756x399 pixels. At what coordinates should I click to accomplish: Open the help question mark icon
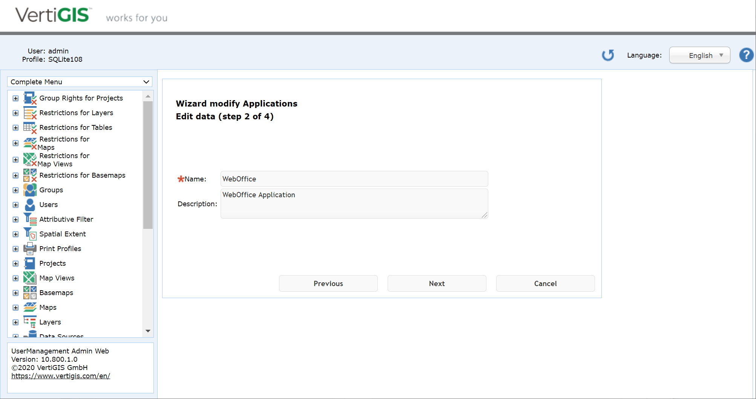click(x=746, y=55)
